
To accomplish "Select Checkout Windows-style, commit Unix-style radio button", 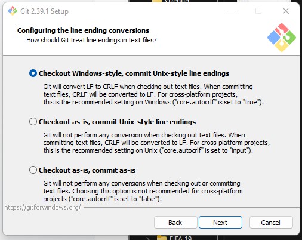I will [33, 73].
